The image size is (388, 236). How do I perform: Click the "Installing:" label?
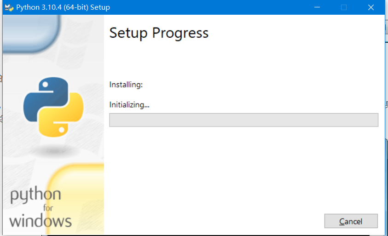[126, 85]
